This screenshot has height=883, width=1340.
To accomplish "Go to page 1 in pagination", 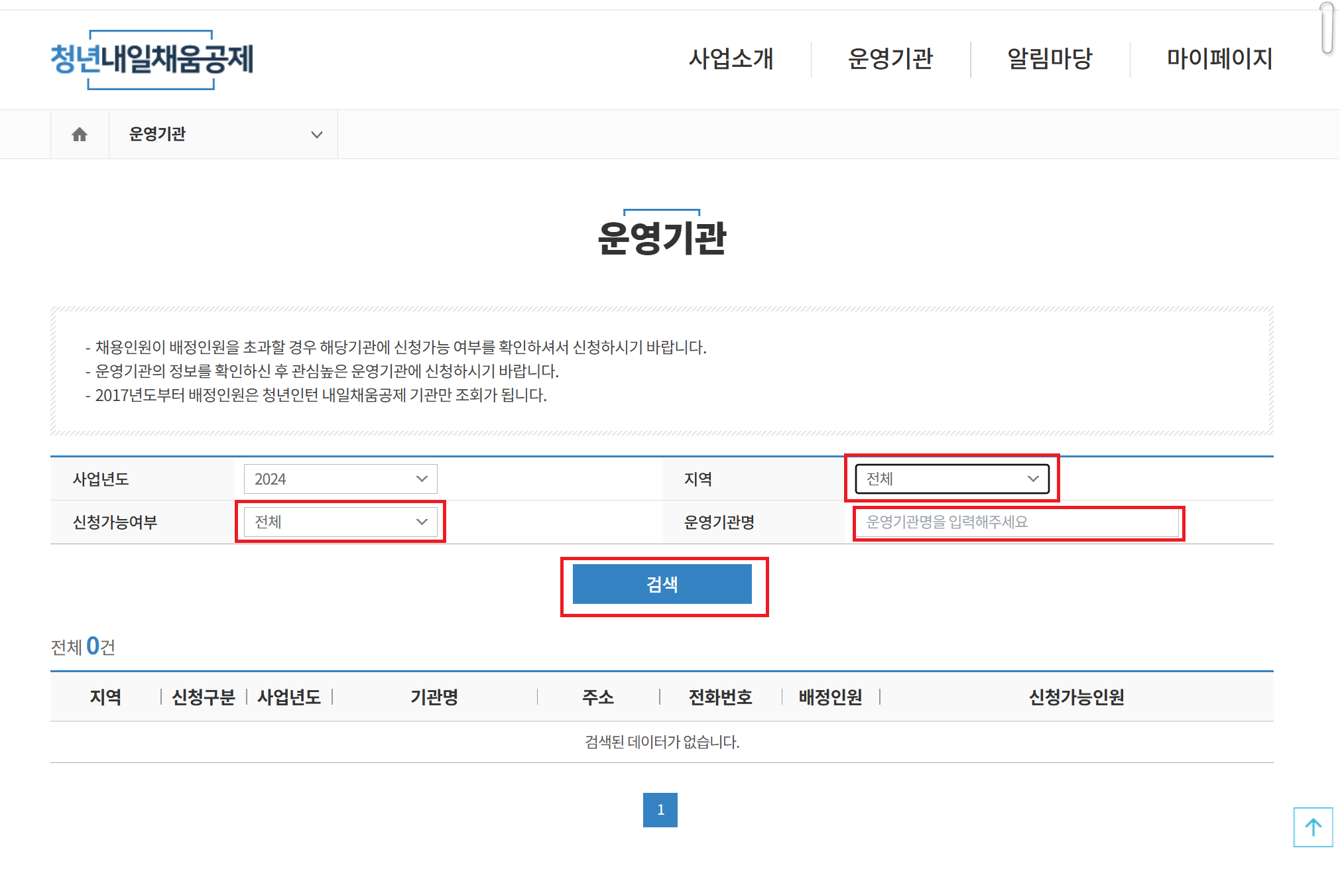I will point(660,809).
